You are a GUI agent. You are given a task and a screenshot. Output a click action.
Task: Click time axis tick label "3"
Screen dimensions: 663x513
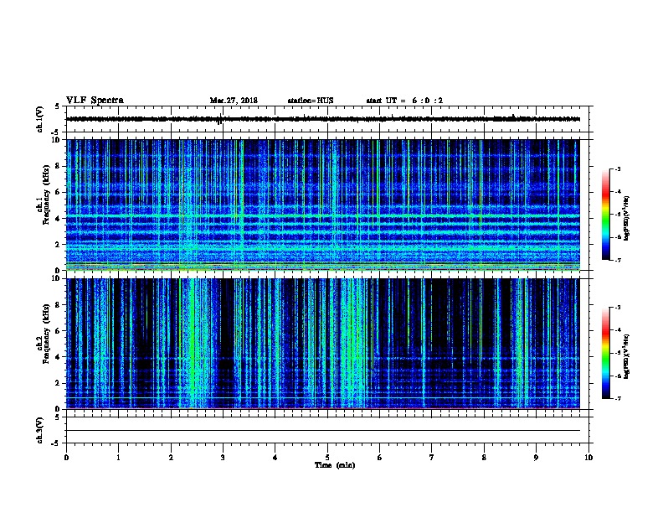pos(223,458)
